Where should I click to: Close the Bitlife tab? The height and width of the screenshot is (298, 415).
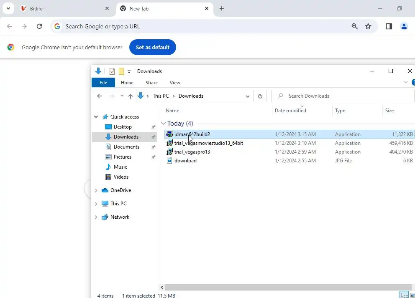coord(107,8)
